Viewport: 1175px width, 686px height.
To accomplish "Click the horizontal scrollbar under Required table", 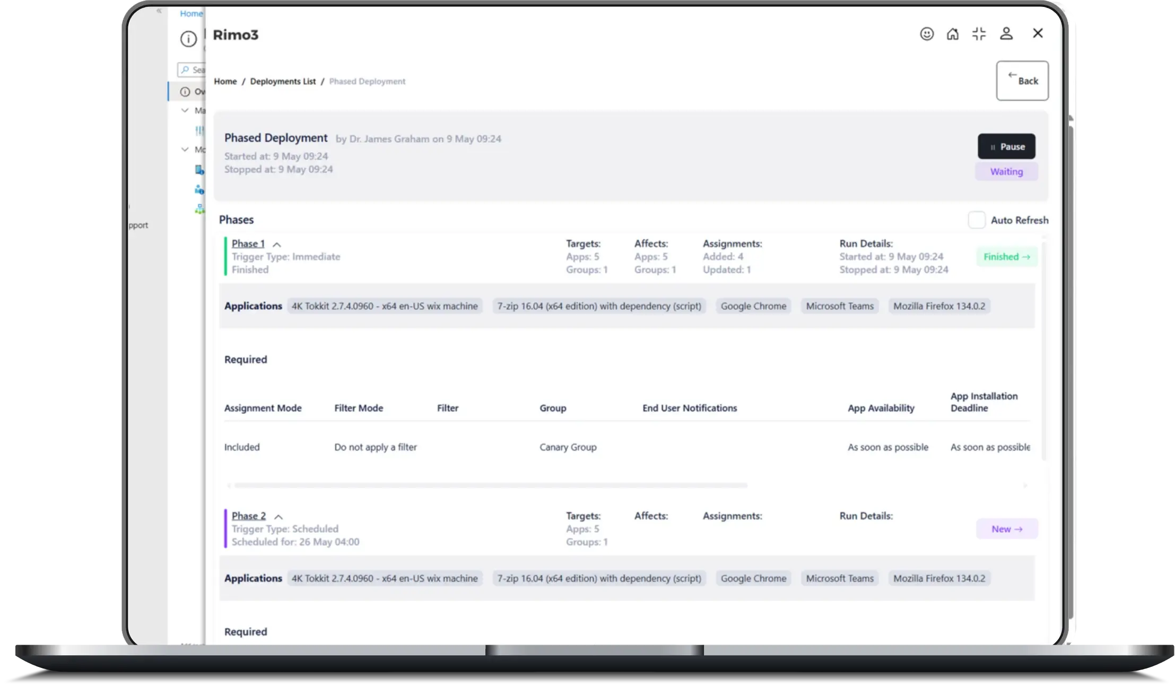I will [x=491, y=485].
